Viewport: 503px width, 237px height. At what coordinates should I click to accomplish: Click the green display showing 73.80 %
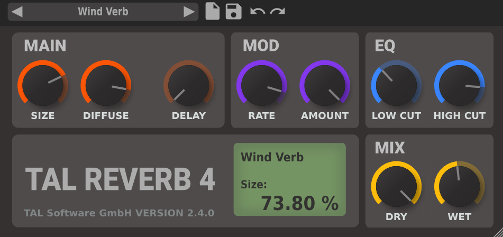(x=290, y=179)
